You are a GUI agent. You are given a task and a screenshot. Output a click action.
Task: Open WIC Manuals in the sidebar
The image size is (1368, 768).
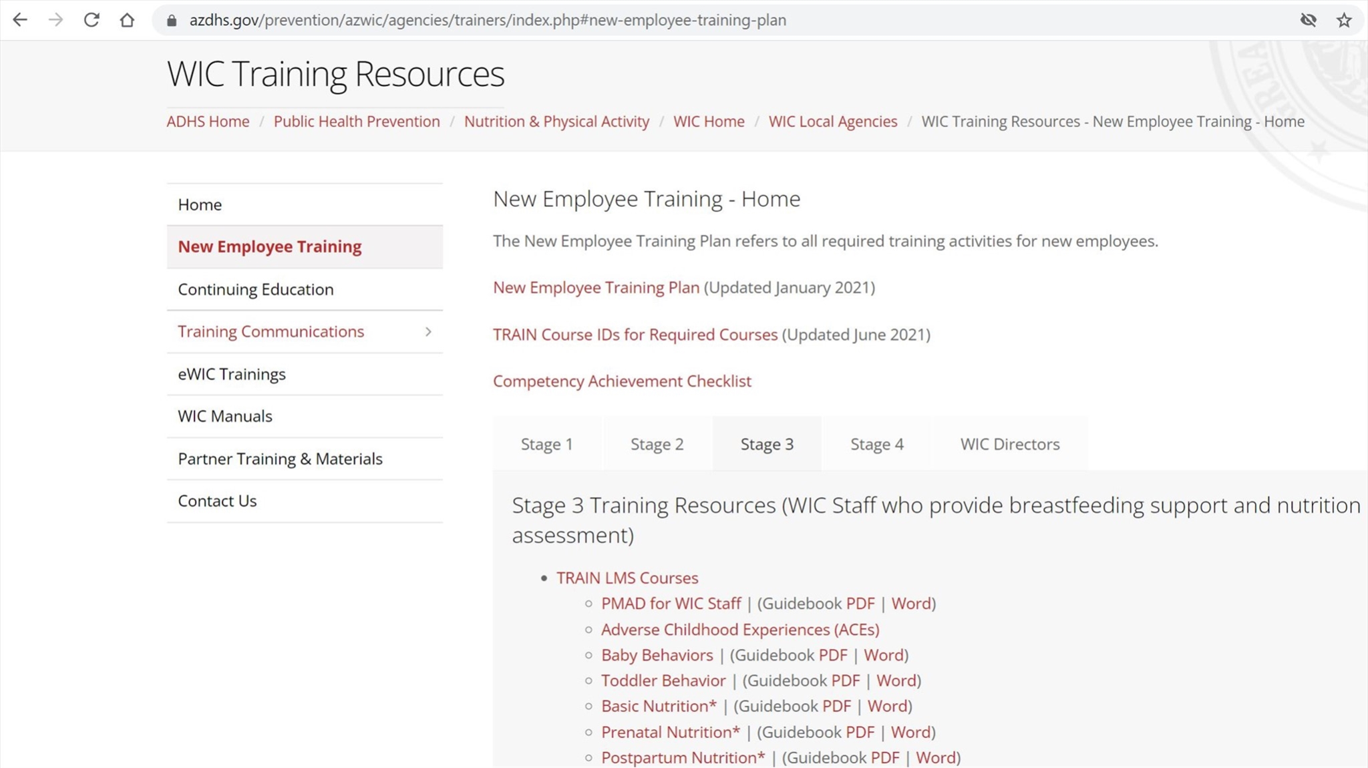click(225, 417)
